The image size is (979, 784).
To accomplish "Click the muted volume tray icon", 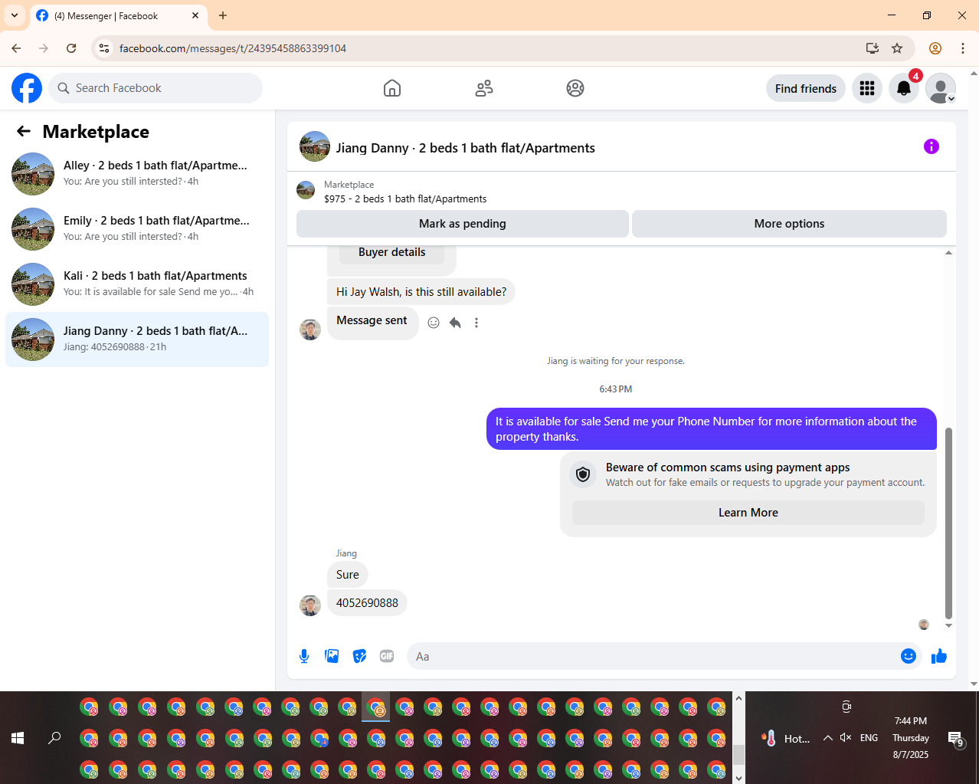I will click(846, 738).
